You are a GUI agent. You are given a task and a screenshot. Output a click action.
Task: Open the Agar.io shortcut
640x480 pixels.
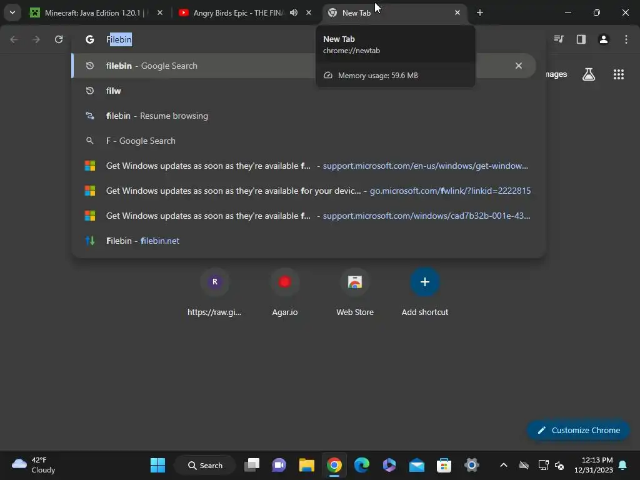[284, 292]
